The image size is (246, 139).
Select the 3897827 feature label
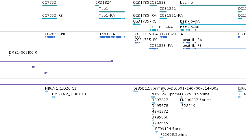pos(160,100)
